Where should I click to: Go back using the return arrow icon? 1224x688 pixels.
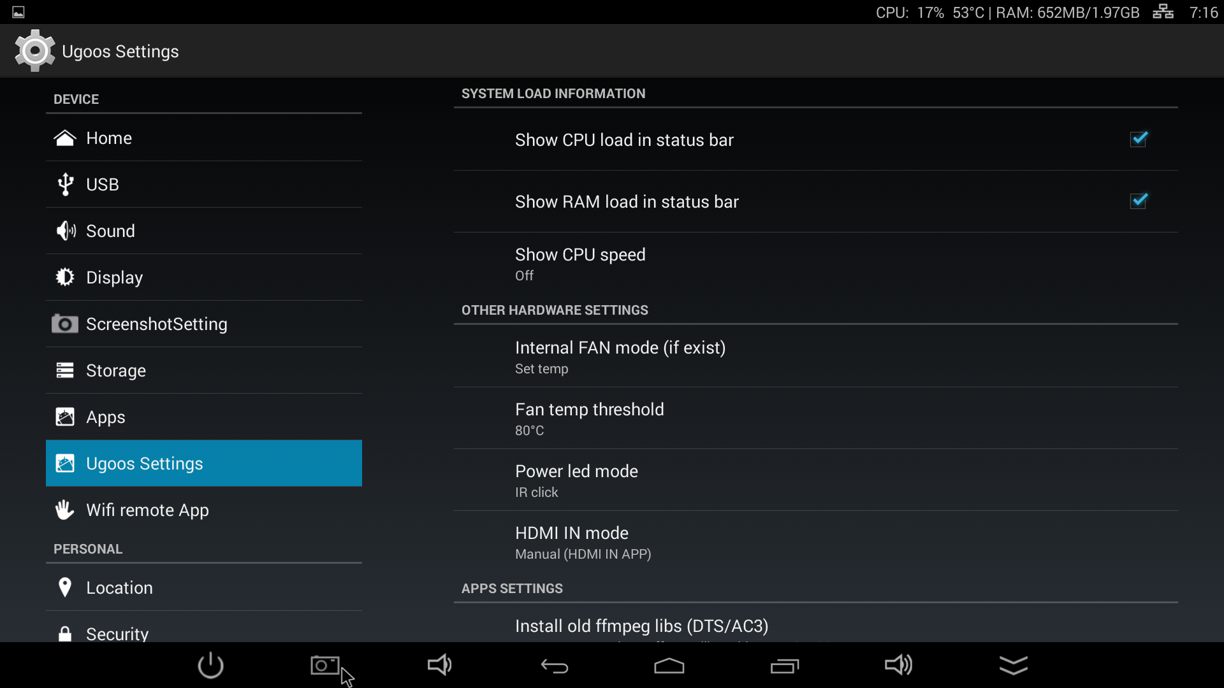coord(555,666)
